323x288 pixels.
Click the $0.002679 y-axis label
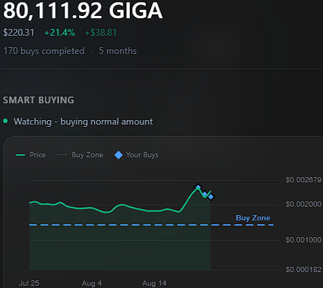(x=303, y=180)
